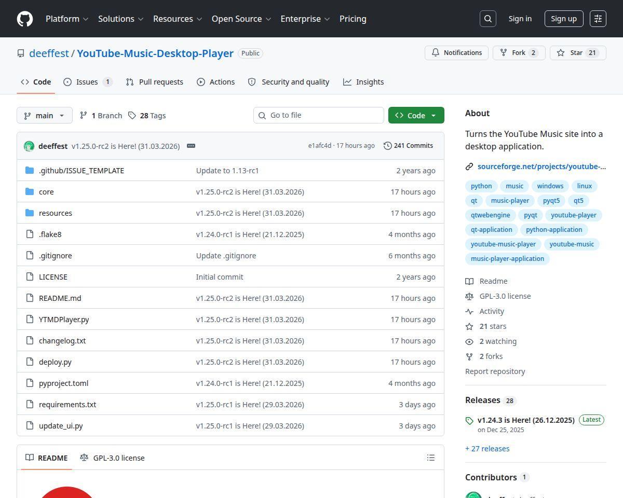Screen dimensions: 623x498
Task: Star the repository
Action: click(578, 53)
